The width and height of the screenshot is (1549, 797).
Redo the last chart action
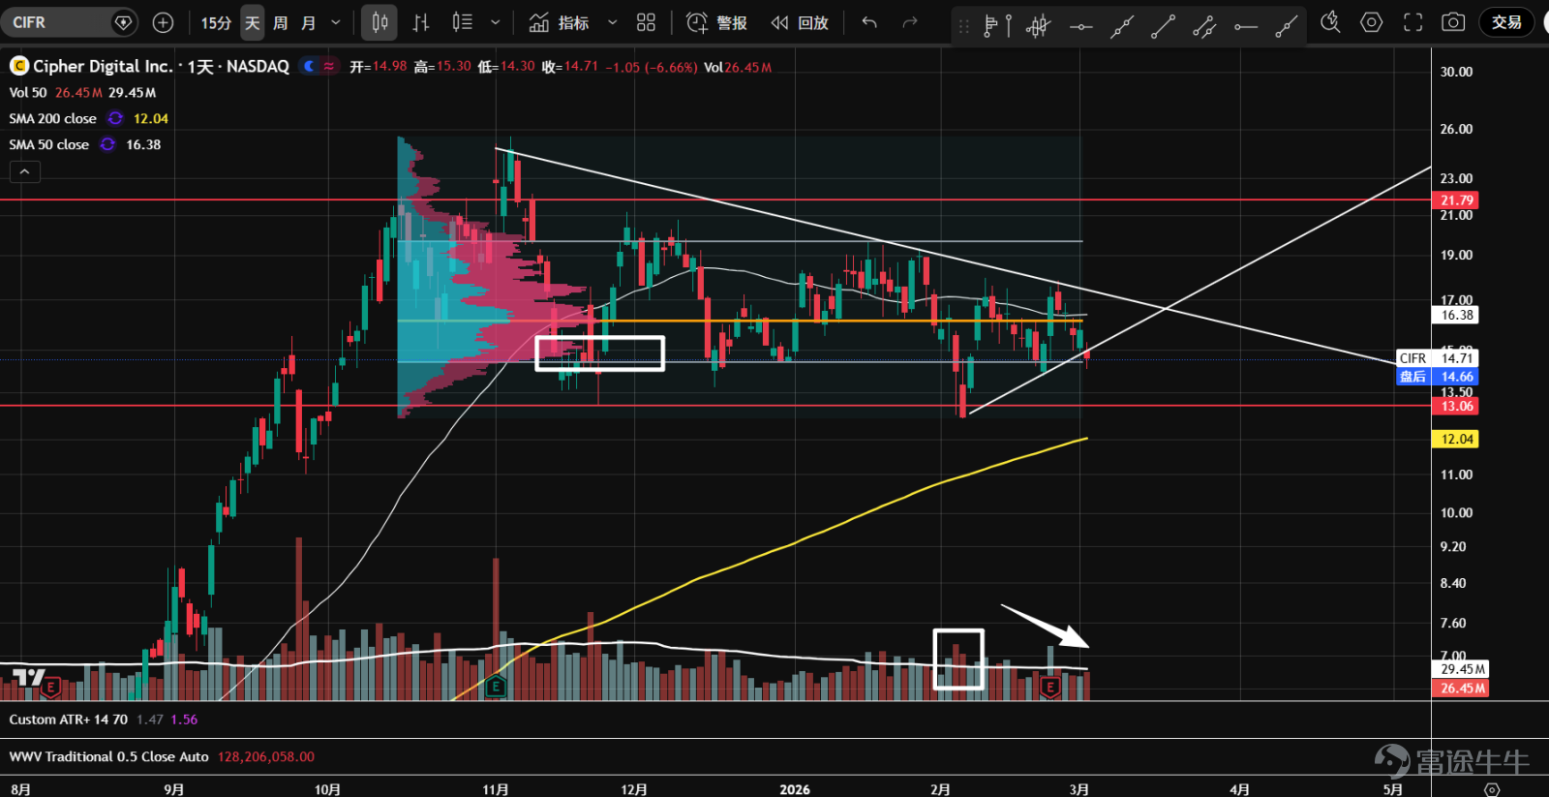[x=910, y=22]
